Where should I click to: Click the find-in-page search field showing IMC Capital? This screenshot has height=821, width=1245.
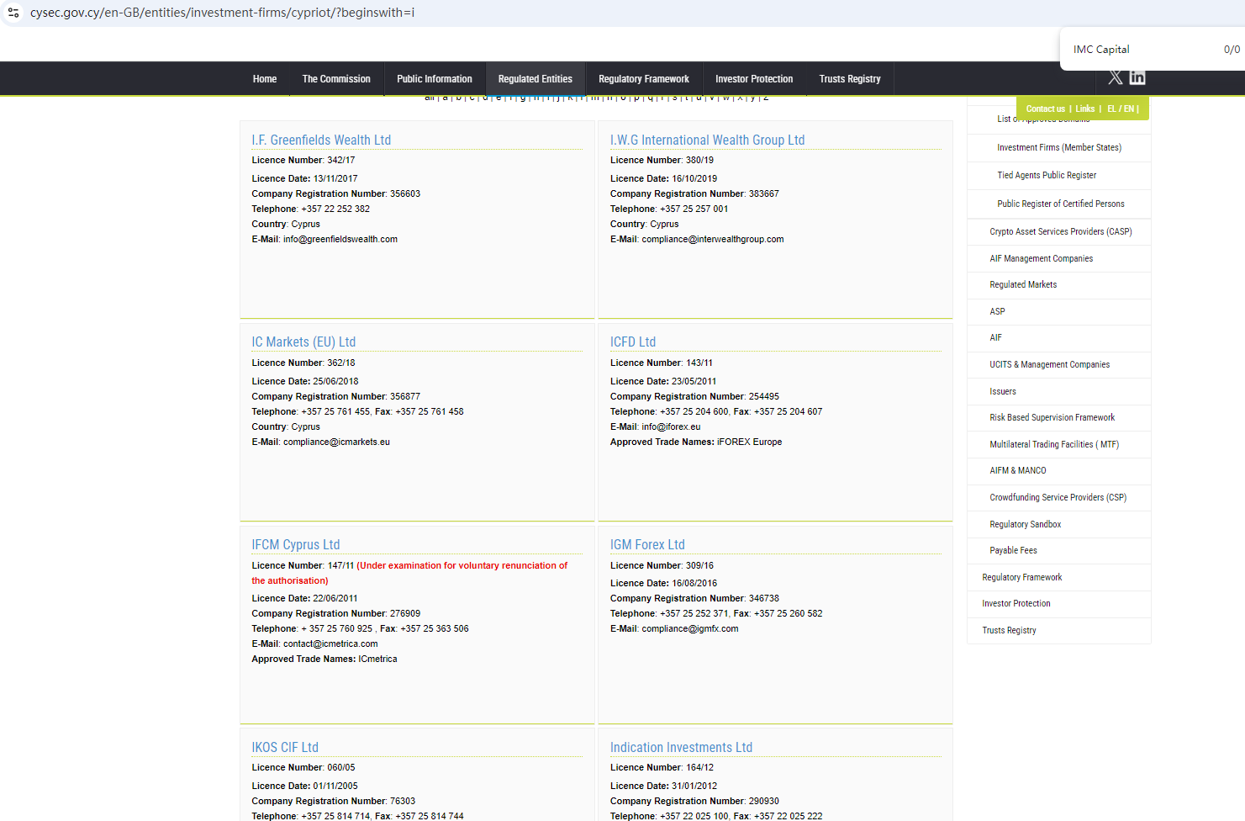[1135, 50]
